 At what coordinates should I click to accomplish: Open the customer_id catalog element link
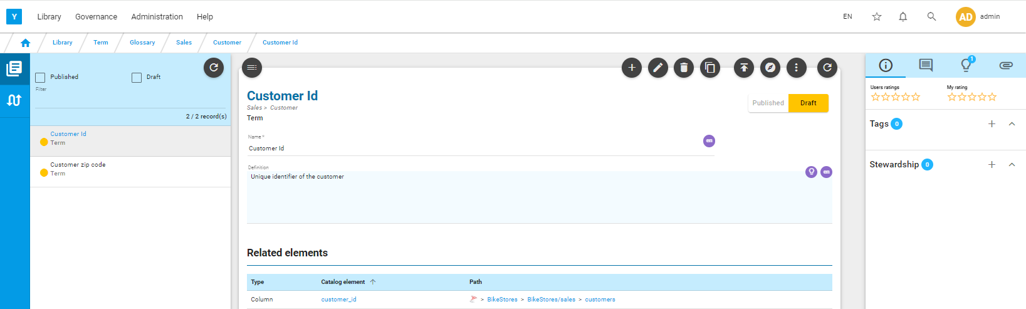338,300
